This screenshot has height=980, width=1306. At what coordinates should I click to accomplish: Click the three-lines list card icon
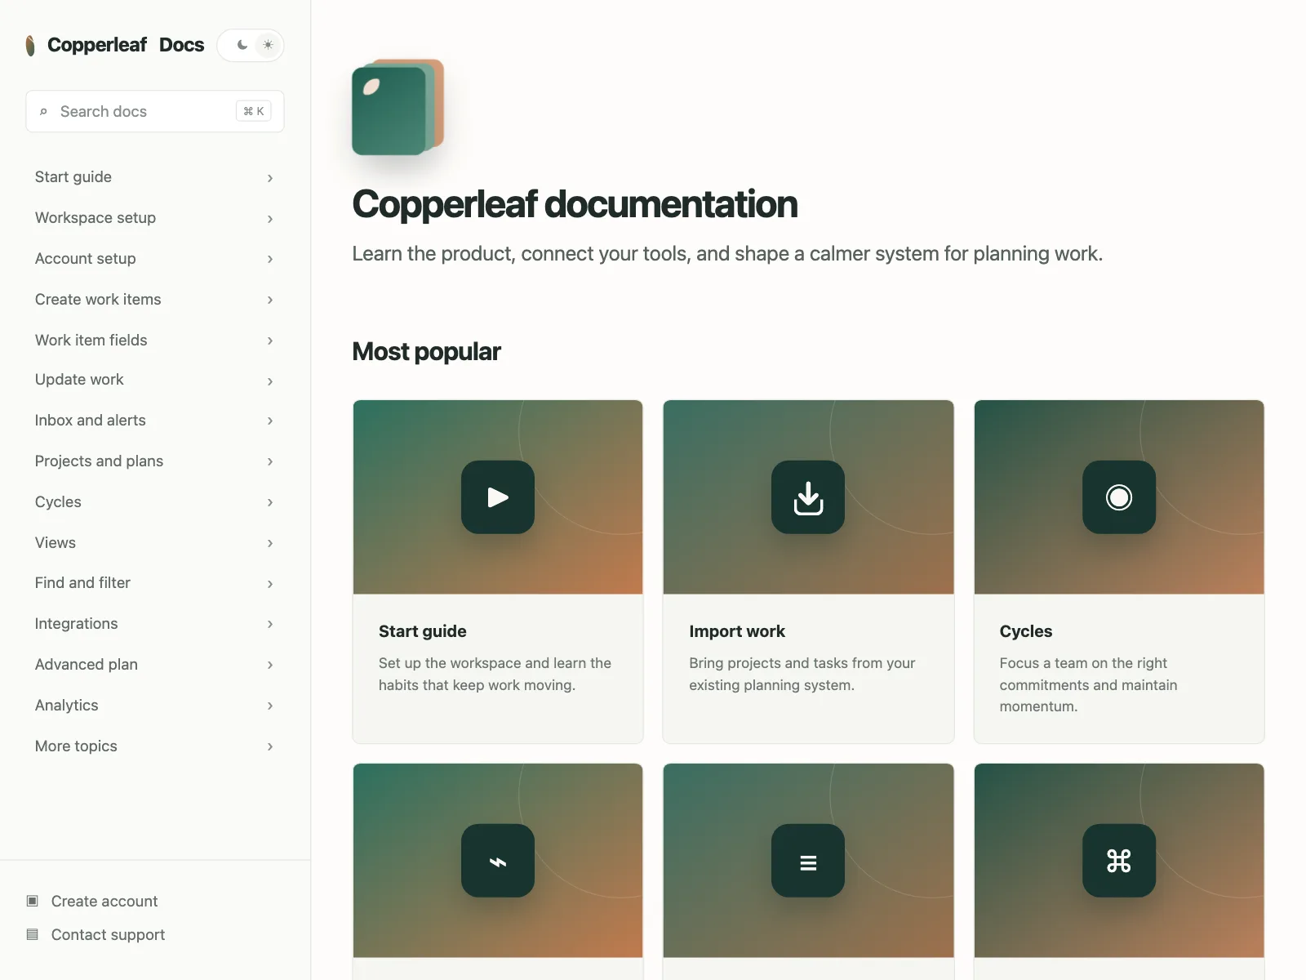tap(808, 861)
